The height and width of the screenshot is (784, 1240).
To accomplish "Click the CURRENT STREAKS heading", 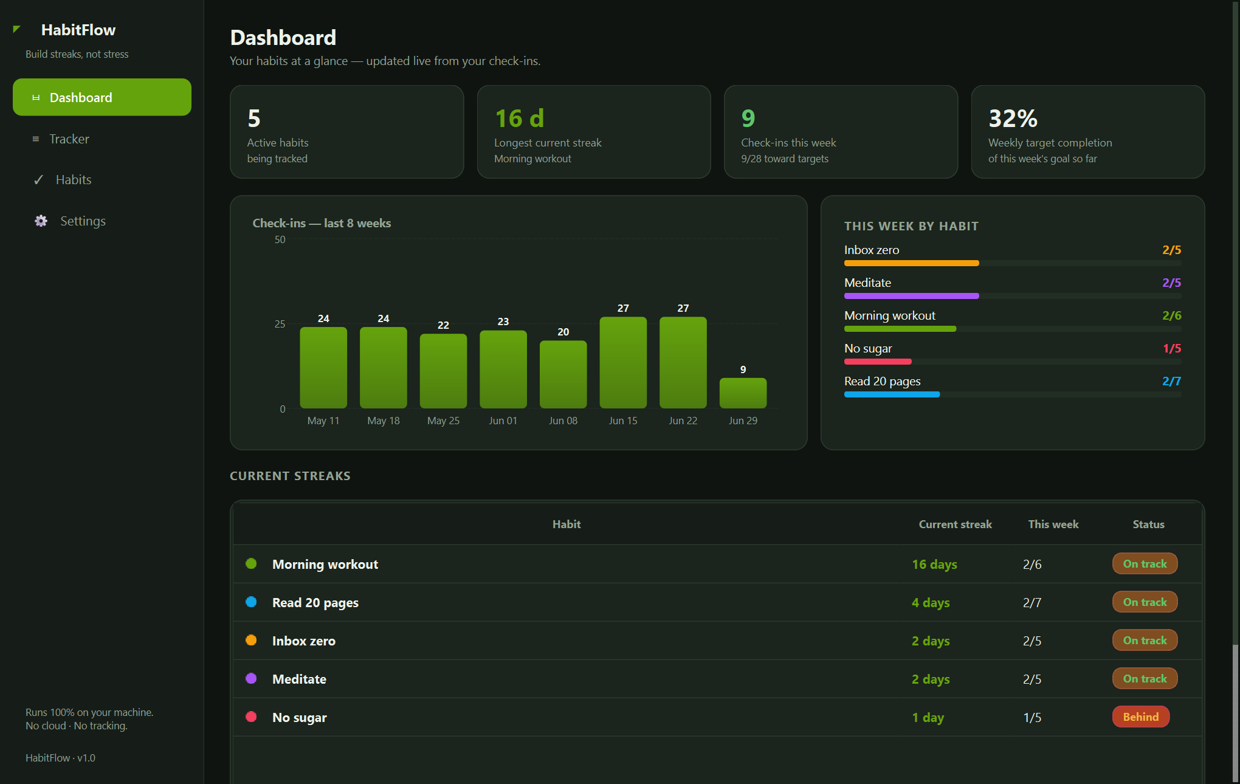I will 290,476.
